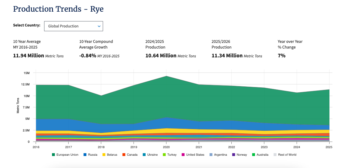Toggle Ukraine legend swatch
347x168 pixels.
tap(144, 155)
